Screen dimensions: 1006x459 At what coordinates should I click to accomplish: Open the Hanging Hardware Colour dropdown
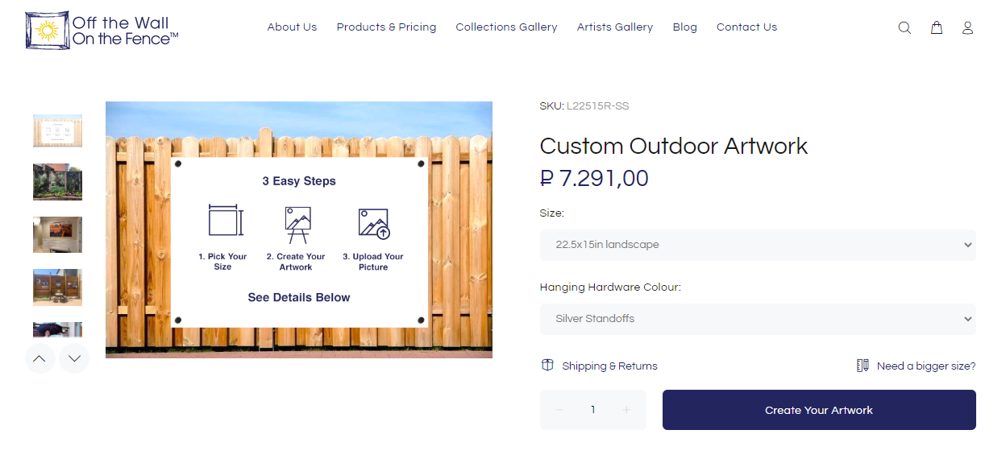[758, 319]
